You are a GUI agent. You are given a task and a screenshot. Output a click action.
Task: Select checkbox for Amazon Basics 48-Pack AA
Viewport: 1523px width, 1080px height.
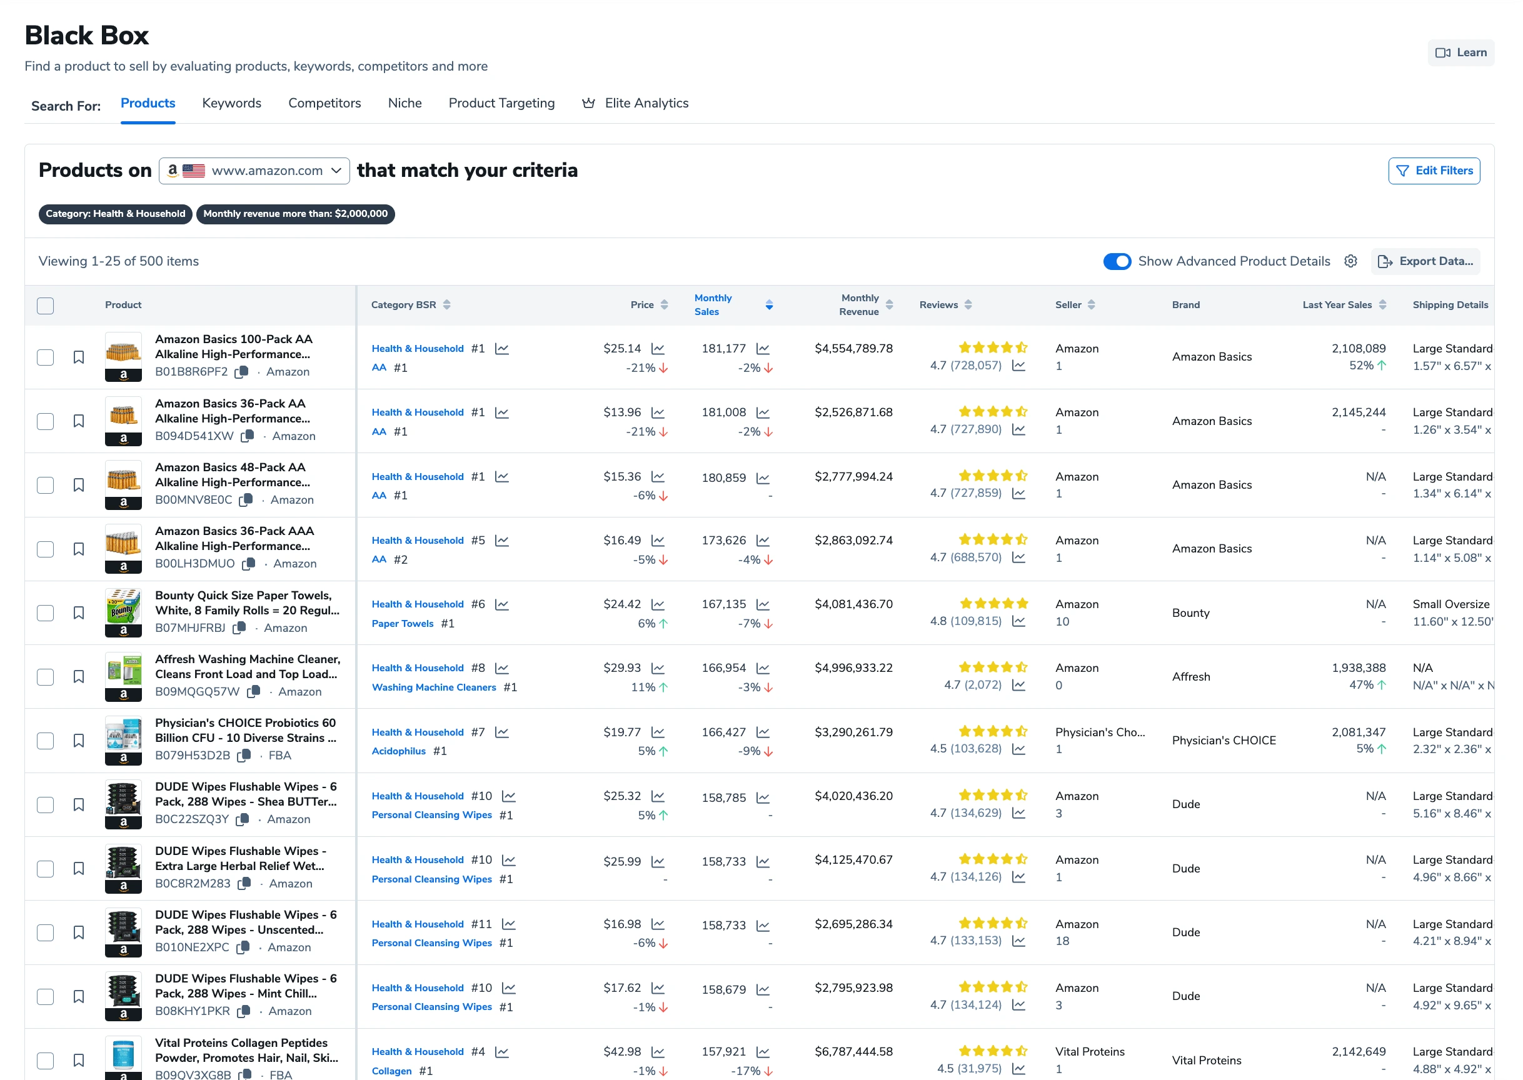point(45,486)
